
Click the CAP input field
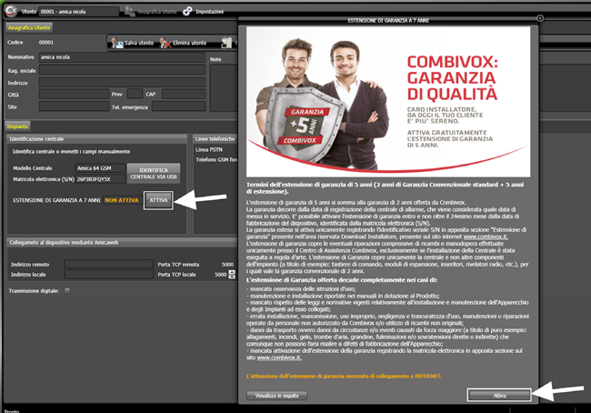point(184,95)
